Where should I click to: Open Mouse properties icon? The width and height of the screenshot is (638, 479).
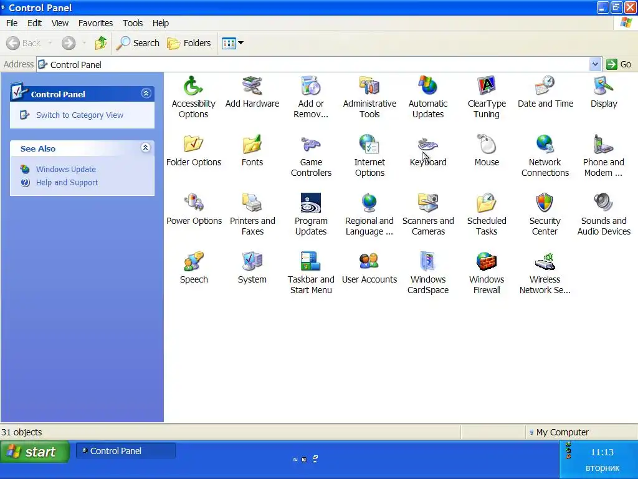pos(487,151)
